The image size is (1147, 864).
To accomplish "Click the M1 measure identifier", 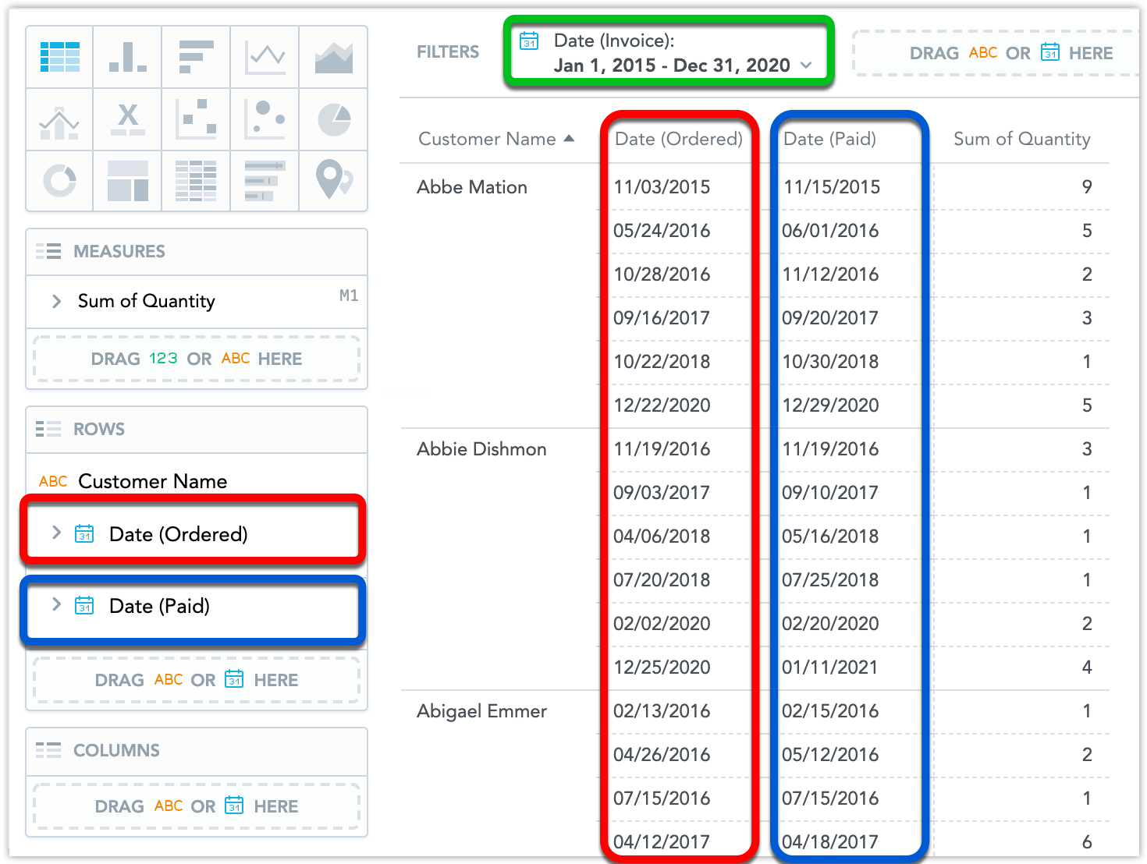I will (x=349, y=296).
